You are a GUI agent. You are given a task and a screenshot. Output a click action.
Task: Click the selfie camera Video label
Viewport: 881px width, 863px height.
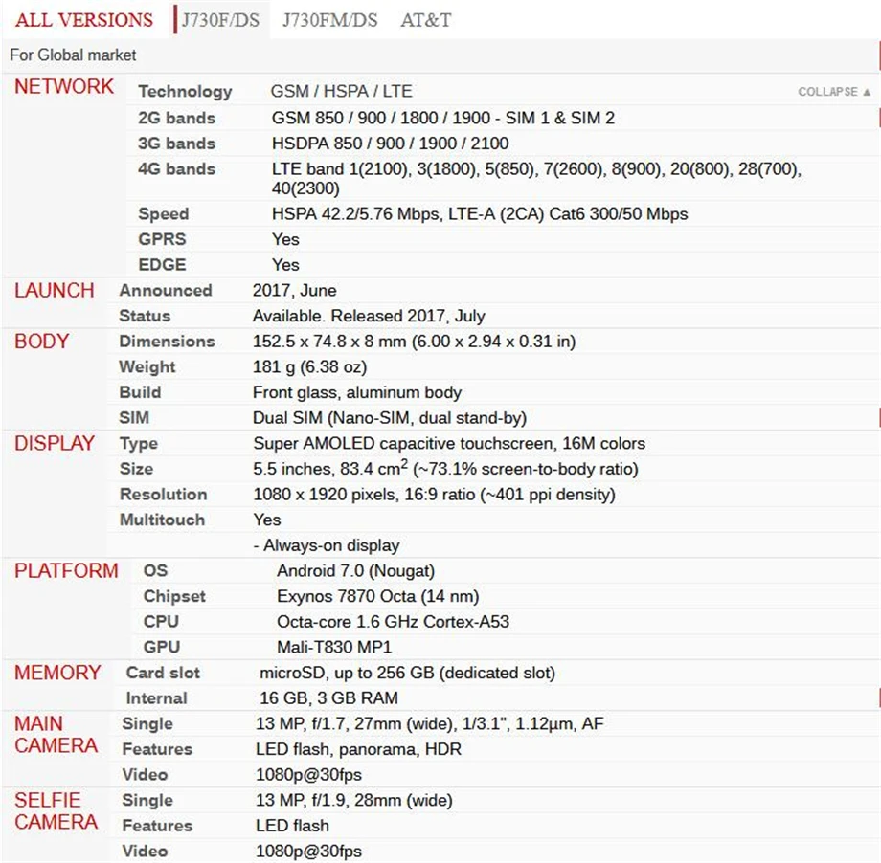[x=145, y=851]
